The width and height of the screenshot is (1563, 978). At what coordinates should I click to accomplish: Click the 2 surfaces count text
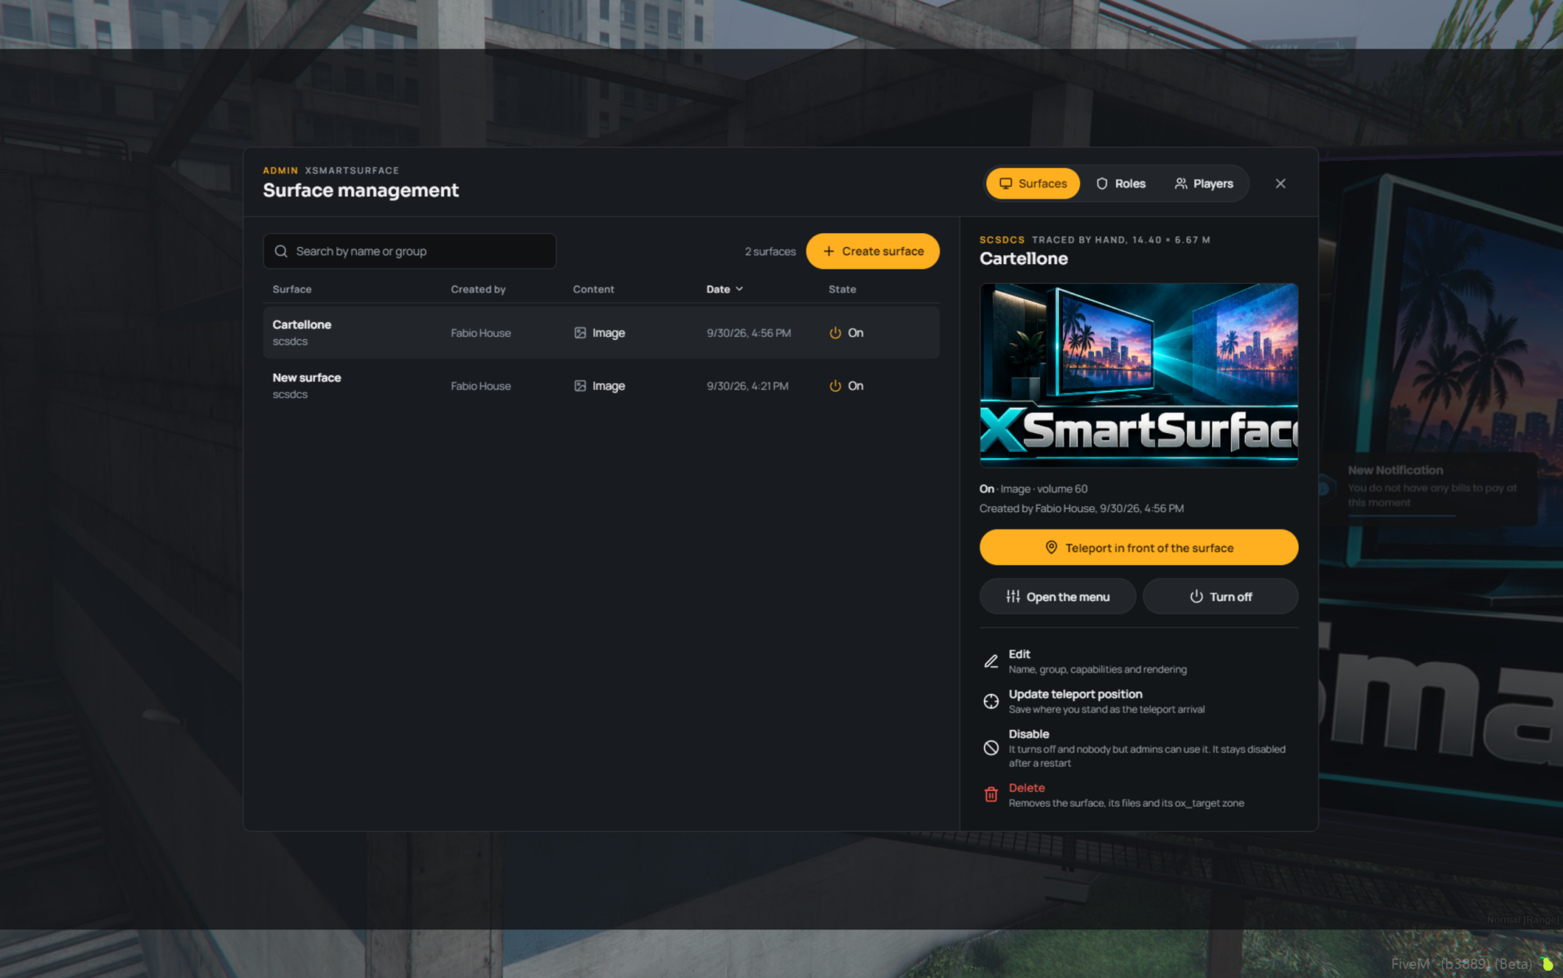[770, 252]
